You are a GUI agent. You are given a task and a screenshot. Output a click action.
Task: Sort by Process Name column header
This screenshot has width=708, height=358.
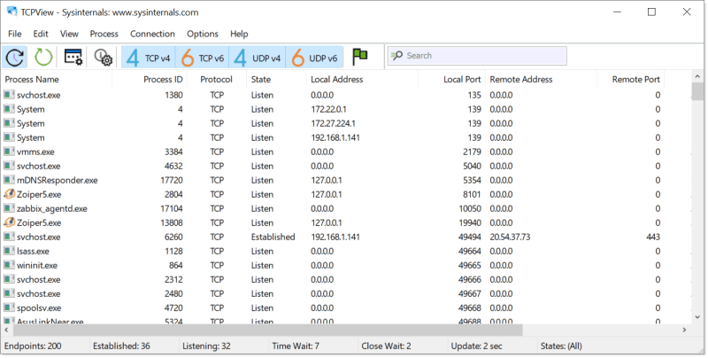(x=57, y=80)
